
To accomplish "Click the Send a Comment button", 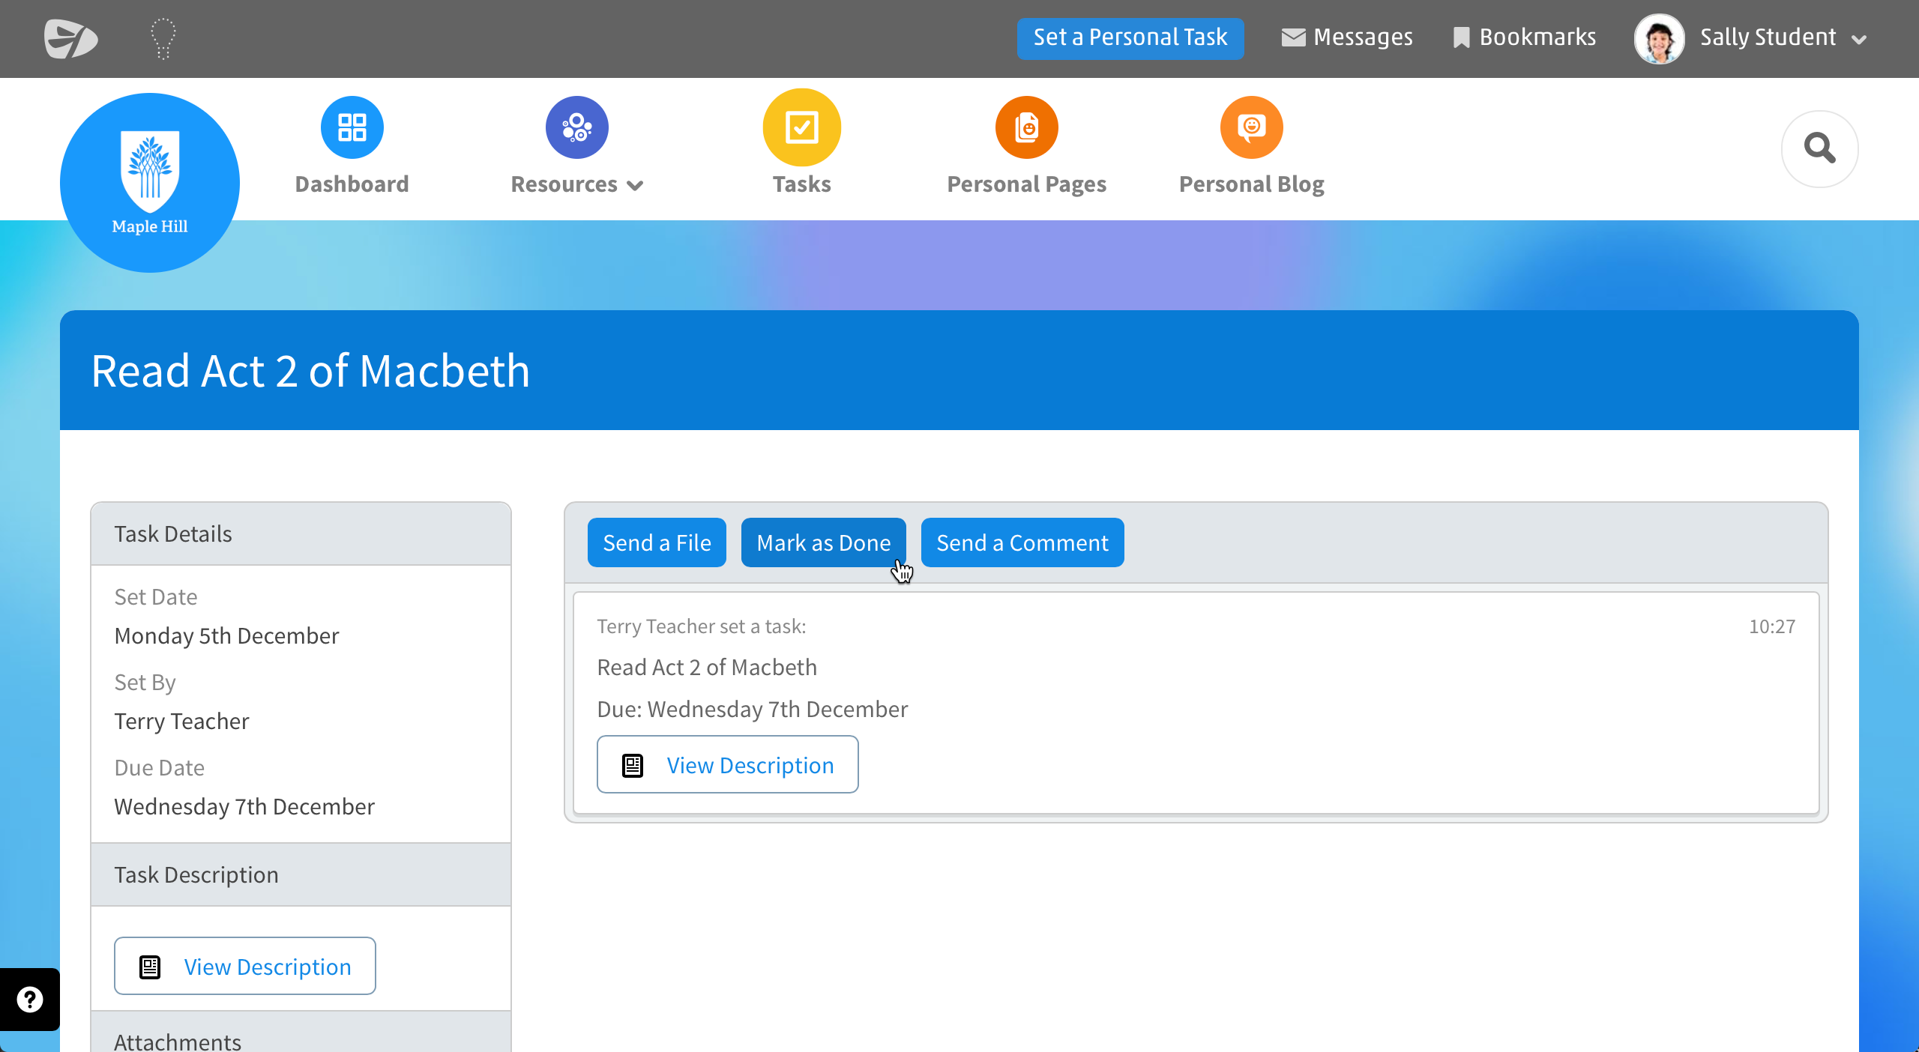I will pyautogui.click(x=1022, y=542).
